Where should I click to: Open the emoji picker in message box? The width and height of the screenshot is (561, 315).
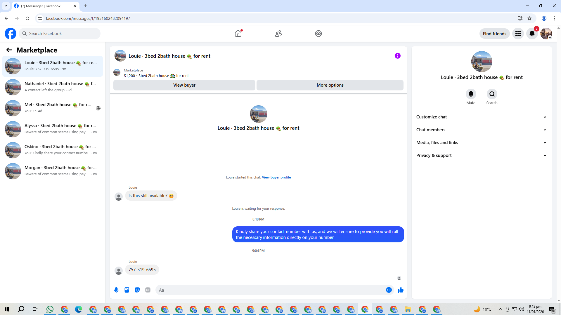click(389, 290)
